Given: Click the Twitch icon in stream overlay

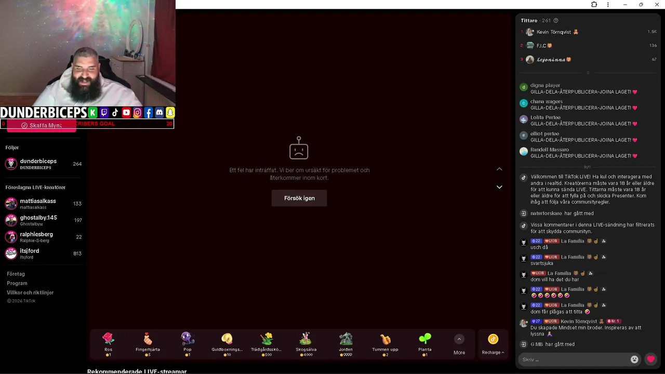Looking at the screenshot, I should 104,113.
